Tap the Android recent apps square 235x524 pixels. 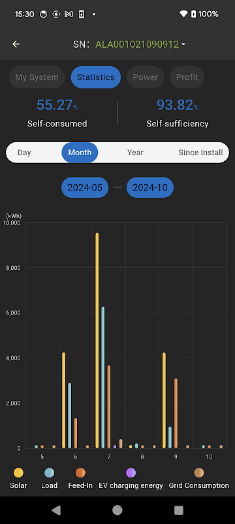179,510
